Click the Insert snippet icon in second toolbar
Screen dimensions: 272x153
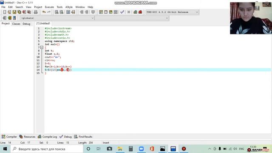[x=5, y=18]
